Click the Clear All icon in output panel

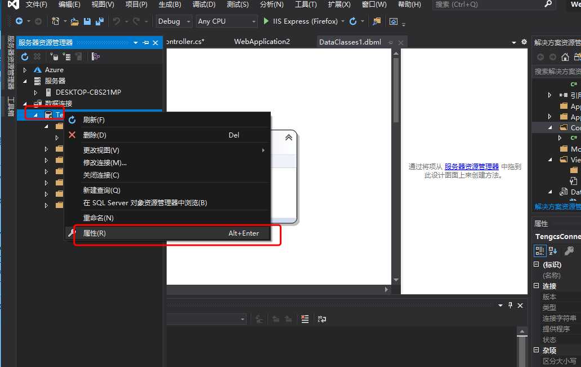(x=305, y=319)
